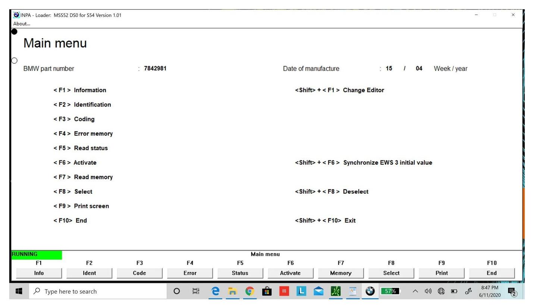Image resolution: width=537 pixels, height=307 pixels.
Task: Click the F5 Status button
Action: coord(240,273)
